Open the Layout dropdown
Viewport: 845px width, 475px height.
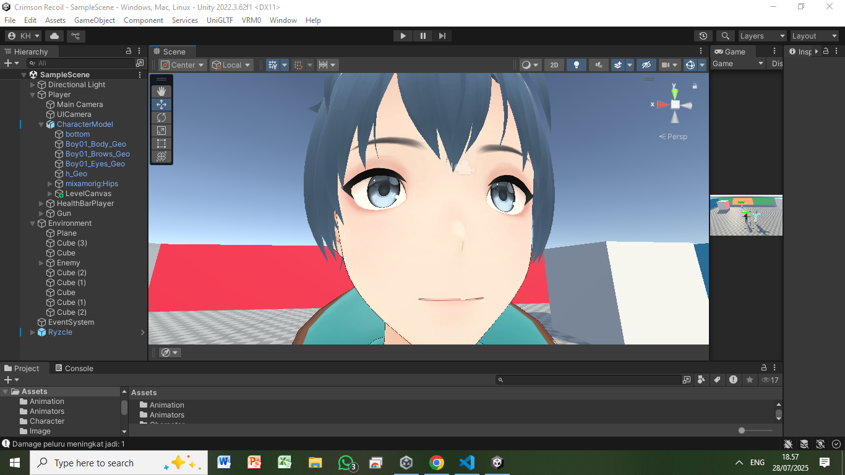tap(815, 36)
